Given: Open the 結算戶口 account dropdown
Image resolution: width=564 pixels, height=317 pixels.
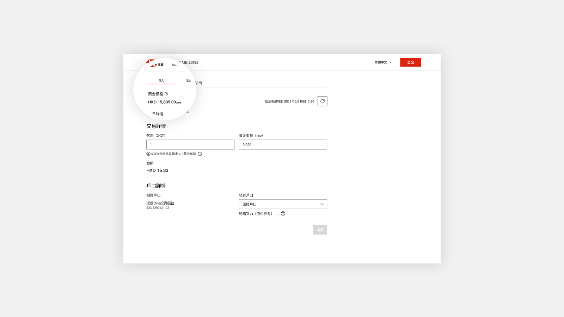Looking at the screenshot, I should 283,204.
